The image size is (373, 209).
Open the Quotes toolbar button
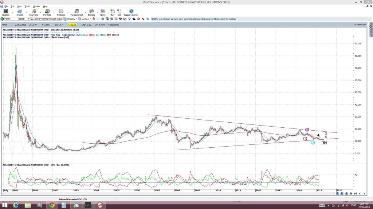coord(5,12)
